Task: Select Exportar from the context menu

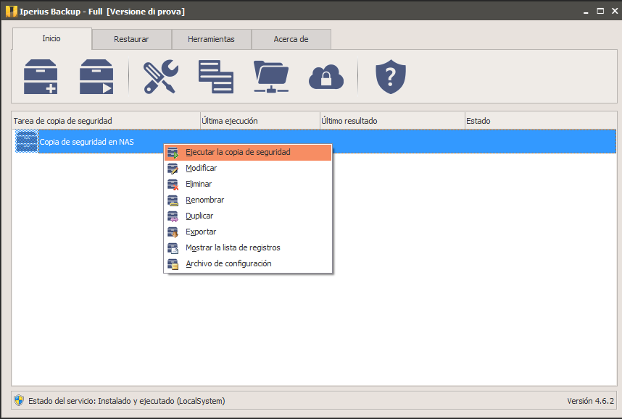Action: point(248,232)
